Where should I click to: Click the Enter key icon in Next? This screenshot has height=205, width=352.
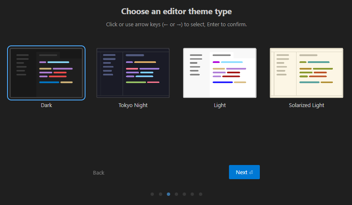click(251, 172)
